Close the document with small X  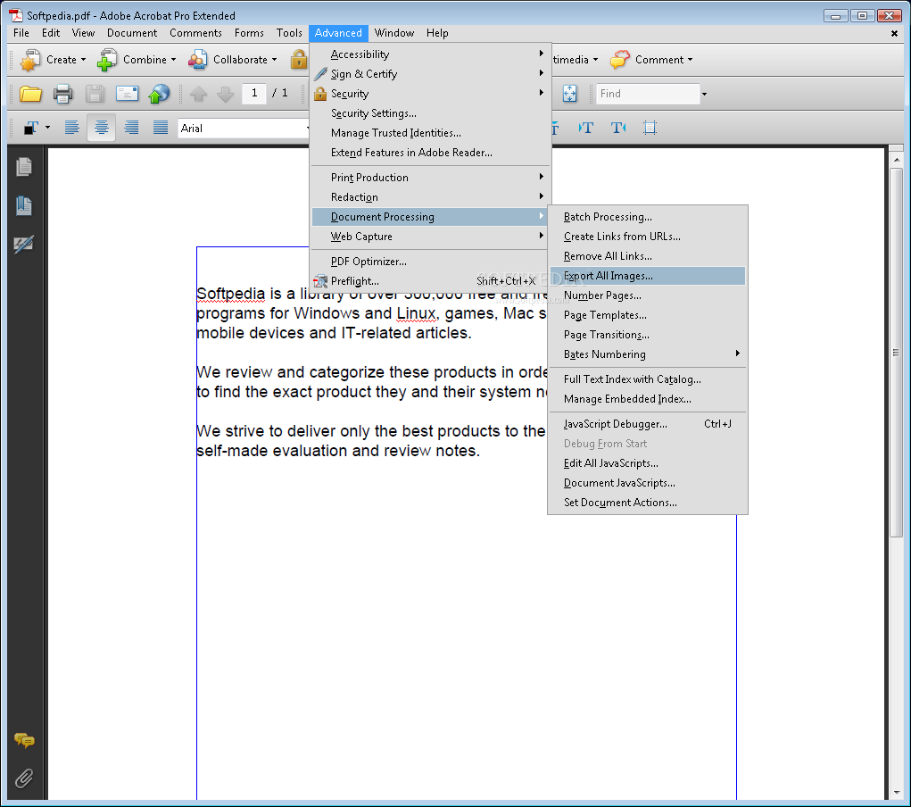[x=894, y=34]
